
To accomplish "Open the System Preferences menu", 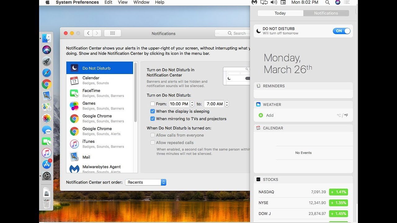I will coord(77,2).
